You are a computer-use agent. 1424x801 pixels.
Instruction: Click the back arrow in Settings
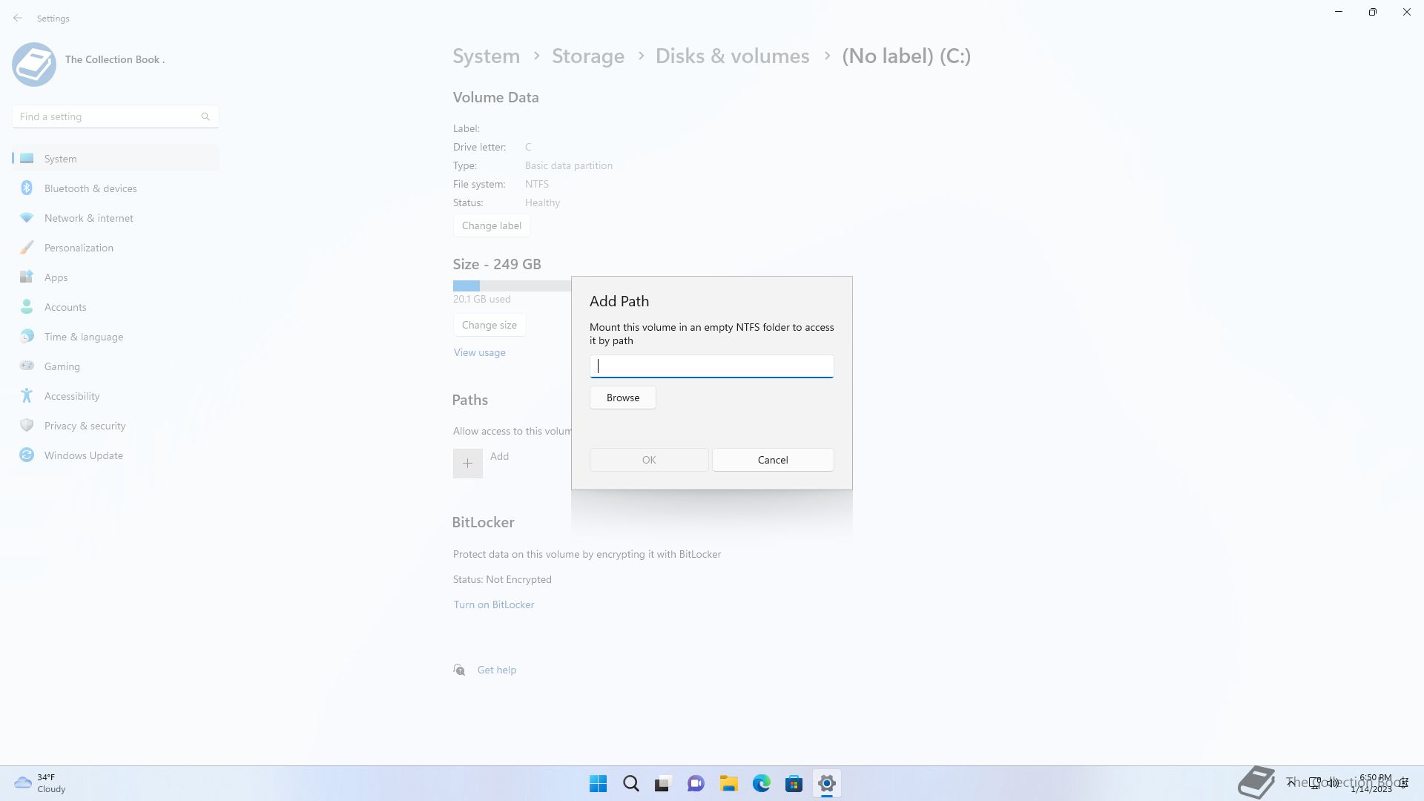click(18, 18)
